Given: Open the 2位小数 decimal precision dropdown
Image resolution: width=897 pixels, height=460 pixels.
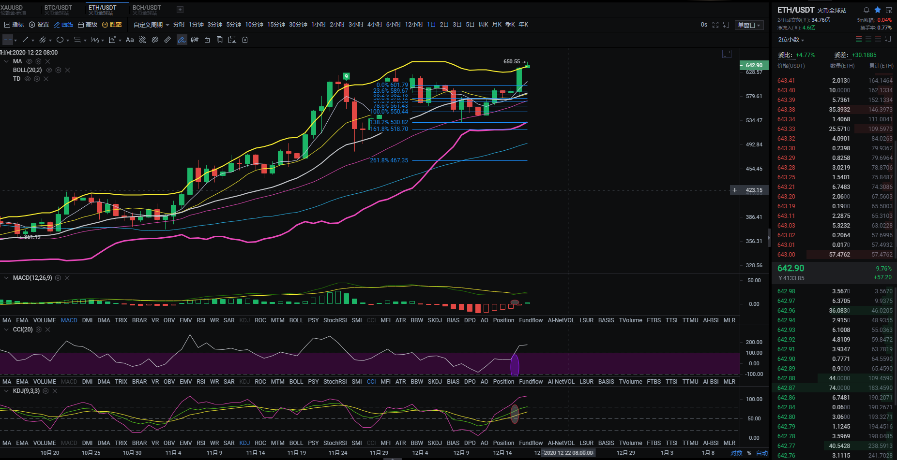Looking at the screenshot, I should tap(791, 40).
